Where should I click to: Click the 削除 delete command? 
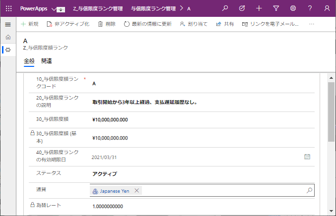[107, 24]
